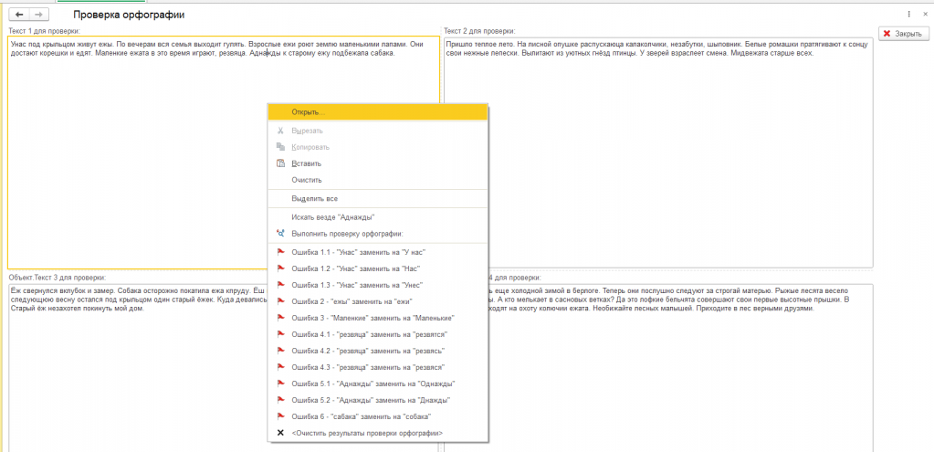This screenshot has height=452, width=934.
Task: Open the three-dot more actions menu
Action: pos(908,15)
